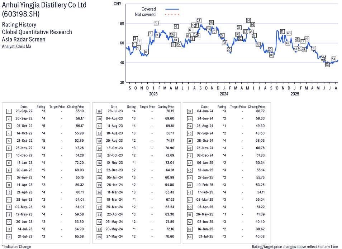Select chart marker 36

(252, 25)
